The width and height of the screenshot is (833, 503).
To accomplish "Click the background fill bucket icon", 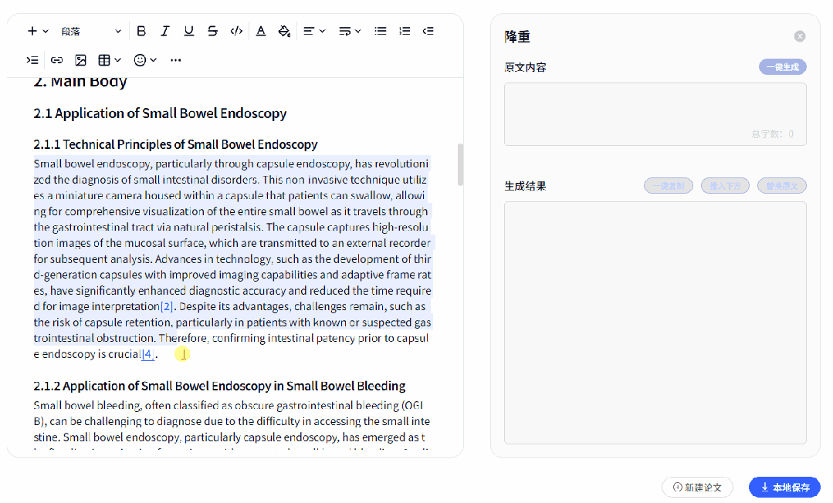I will 284,31.
